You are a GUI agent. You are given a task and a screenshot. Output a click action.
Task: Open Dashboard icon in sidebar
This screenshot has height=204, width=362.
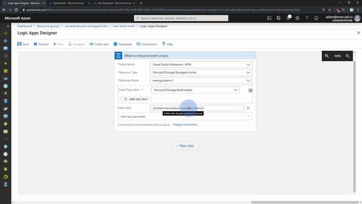tap(6, 48)
